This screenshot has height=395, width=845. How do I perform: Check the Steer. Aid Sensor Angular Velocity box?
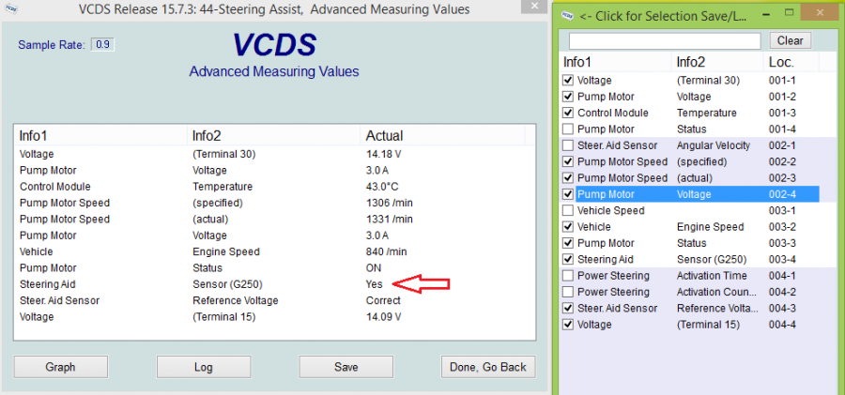tap(567, 145)
